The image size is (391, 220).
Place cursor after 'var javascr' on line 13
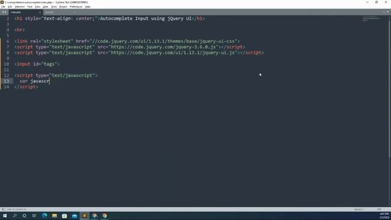[x=49, y=81]
